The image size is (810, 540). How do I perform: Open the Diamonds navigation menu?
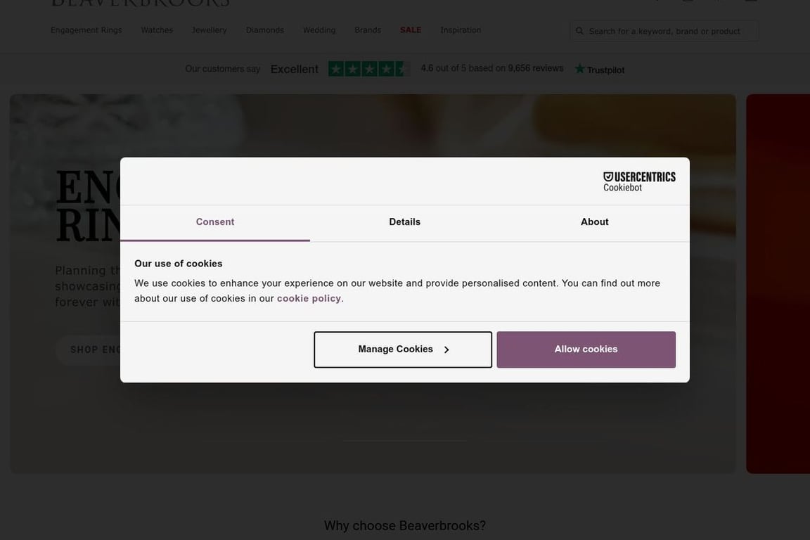[265, 30]
